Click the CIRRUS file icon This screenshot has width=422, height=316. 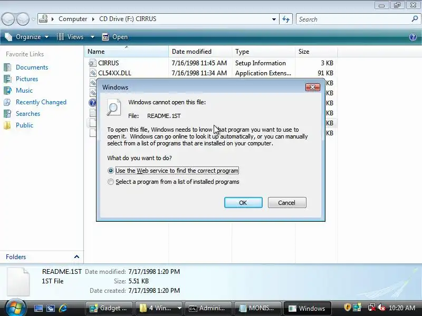[93, 63]
